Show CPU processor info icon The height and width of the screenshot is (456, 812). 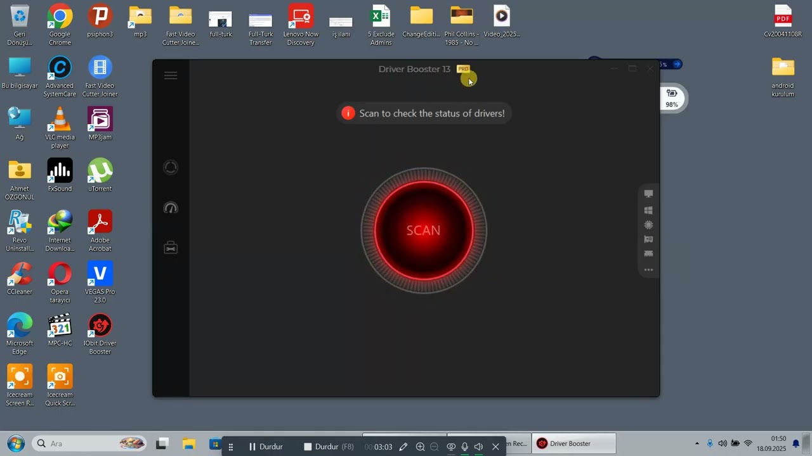pos(648,225)
